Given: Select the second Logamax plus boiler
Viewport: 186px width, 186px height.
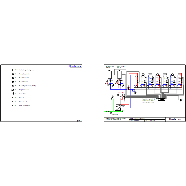Looking at the screenshot, I should pos(119,75).
